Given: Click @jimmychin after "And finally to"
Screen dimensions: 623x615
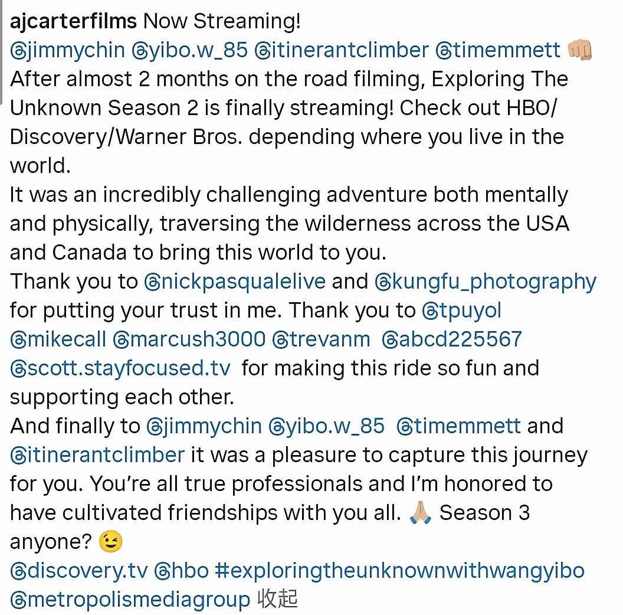Looking at the screenshot, I should (x=204, y=426).
